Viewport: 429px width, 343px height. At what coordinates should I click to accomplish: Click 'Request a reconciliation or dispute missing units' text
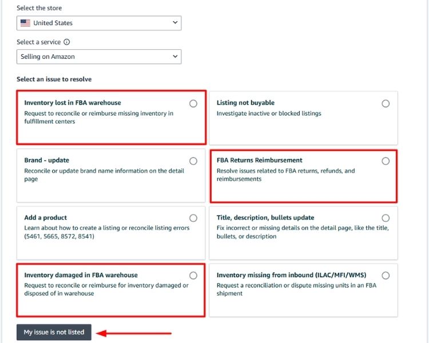[296, 289]
